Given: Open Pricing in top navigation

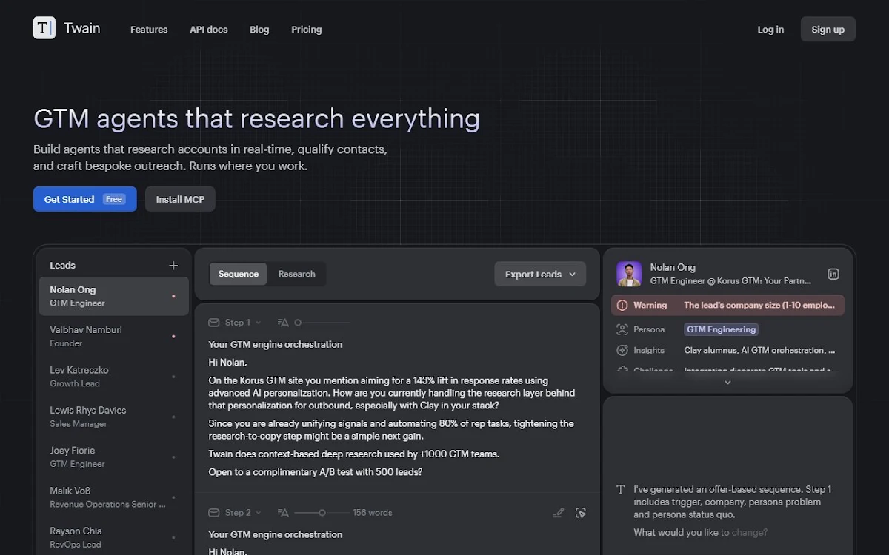Looking at the screenshot, I should [x=307, y=30].
